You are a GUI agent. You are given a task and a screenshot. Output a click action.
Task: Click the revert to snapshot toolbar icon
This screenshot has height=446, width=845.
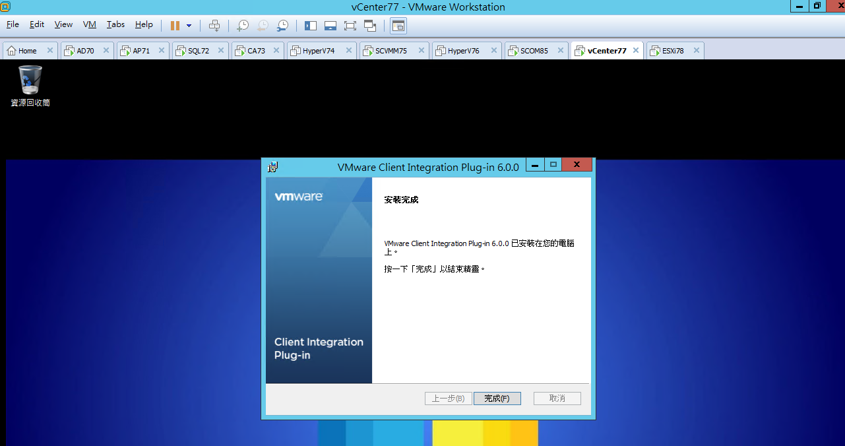(x=263, y=26)
